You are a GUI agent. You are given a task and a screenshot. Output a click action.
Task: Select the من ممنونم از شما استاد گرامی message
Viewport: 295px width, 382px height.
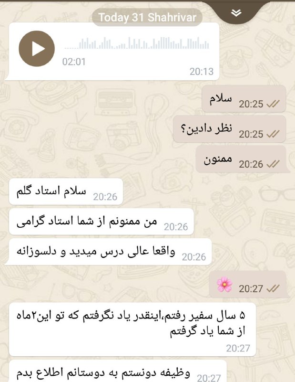102,222
